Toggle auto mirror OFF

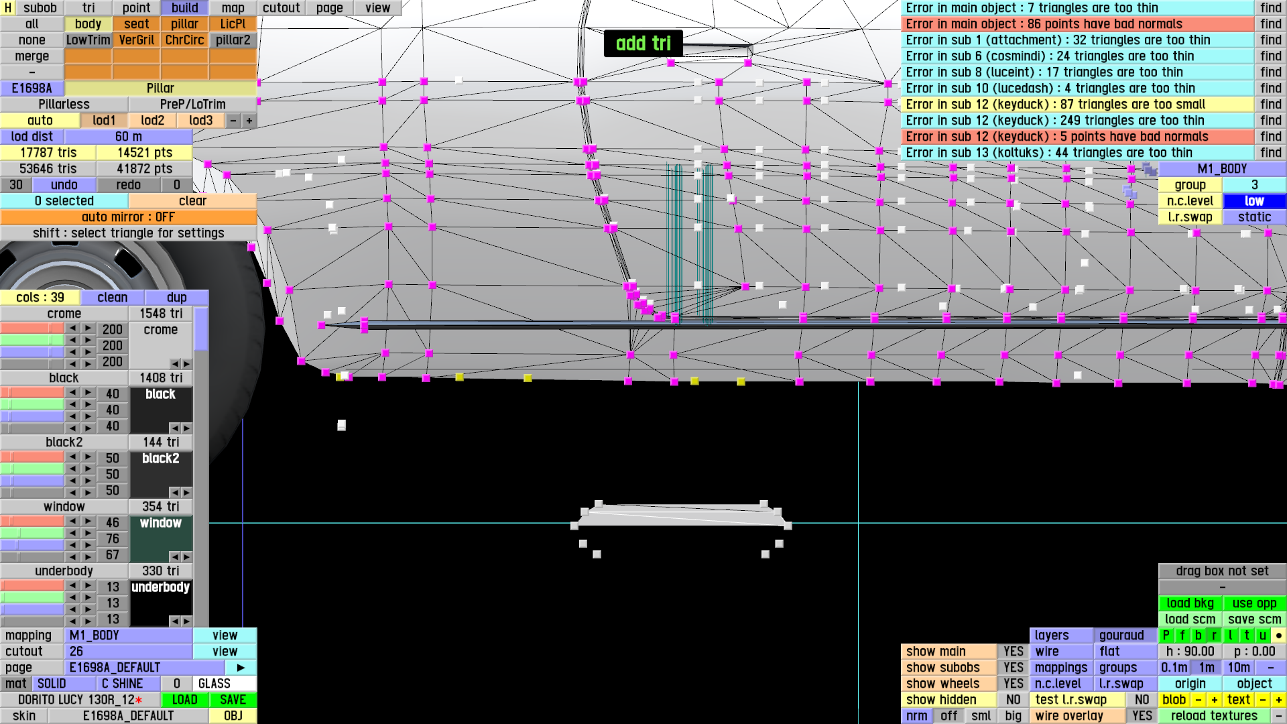pyautogui.click(x=128, y=217)
